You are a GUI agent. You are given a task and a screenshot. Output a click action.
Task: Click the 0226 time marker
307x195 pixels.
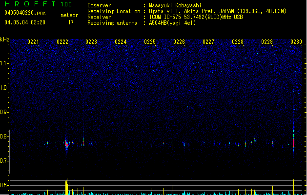click(179, 42)
